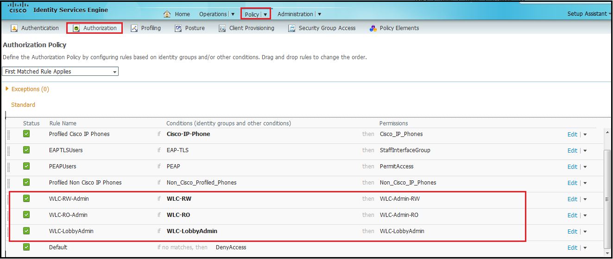Click the Posture icon
Viewport: 613px width, 259px height.
pos(178,28)
